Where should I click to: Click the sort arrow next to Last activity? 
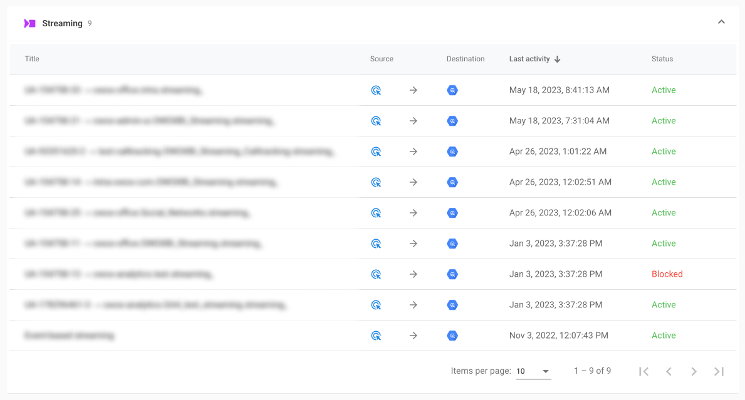pos(557,59)
